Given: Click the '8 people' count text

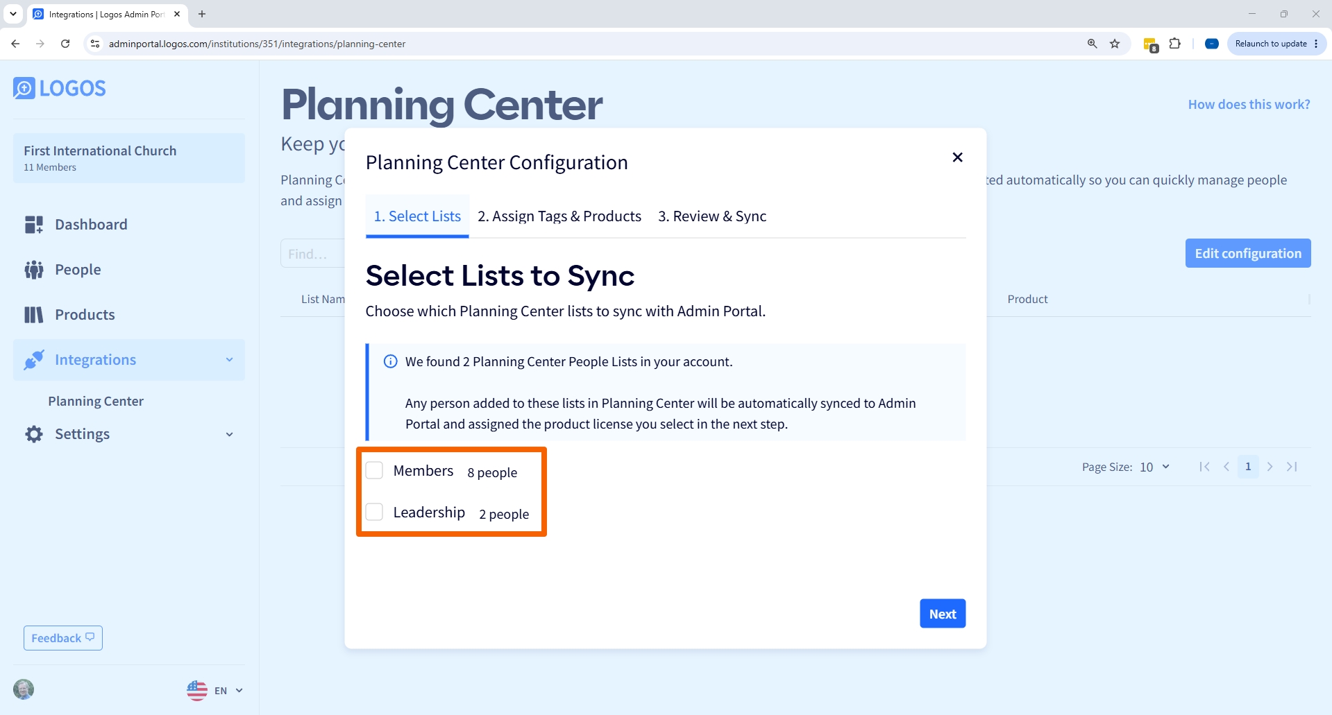Looking at the screenshot, I should pyautogui.click(x=492, y=472).
